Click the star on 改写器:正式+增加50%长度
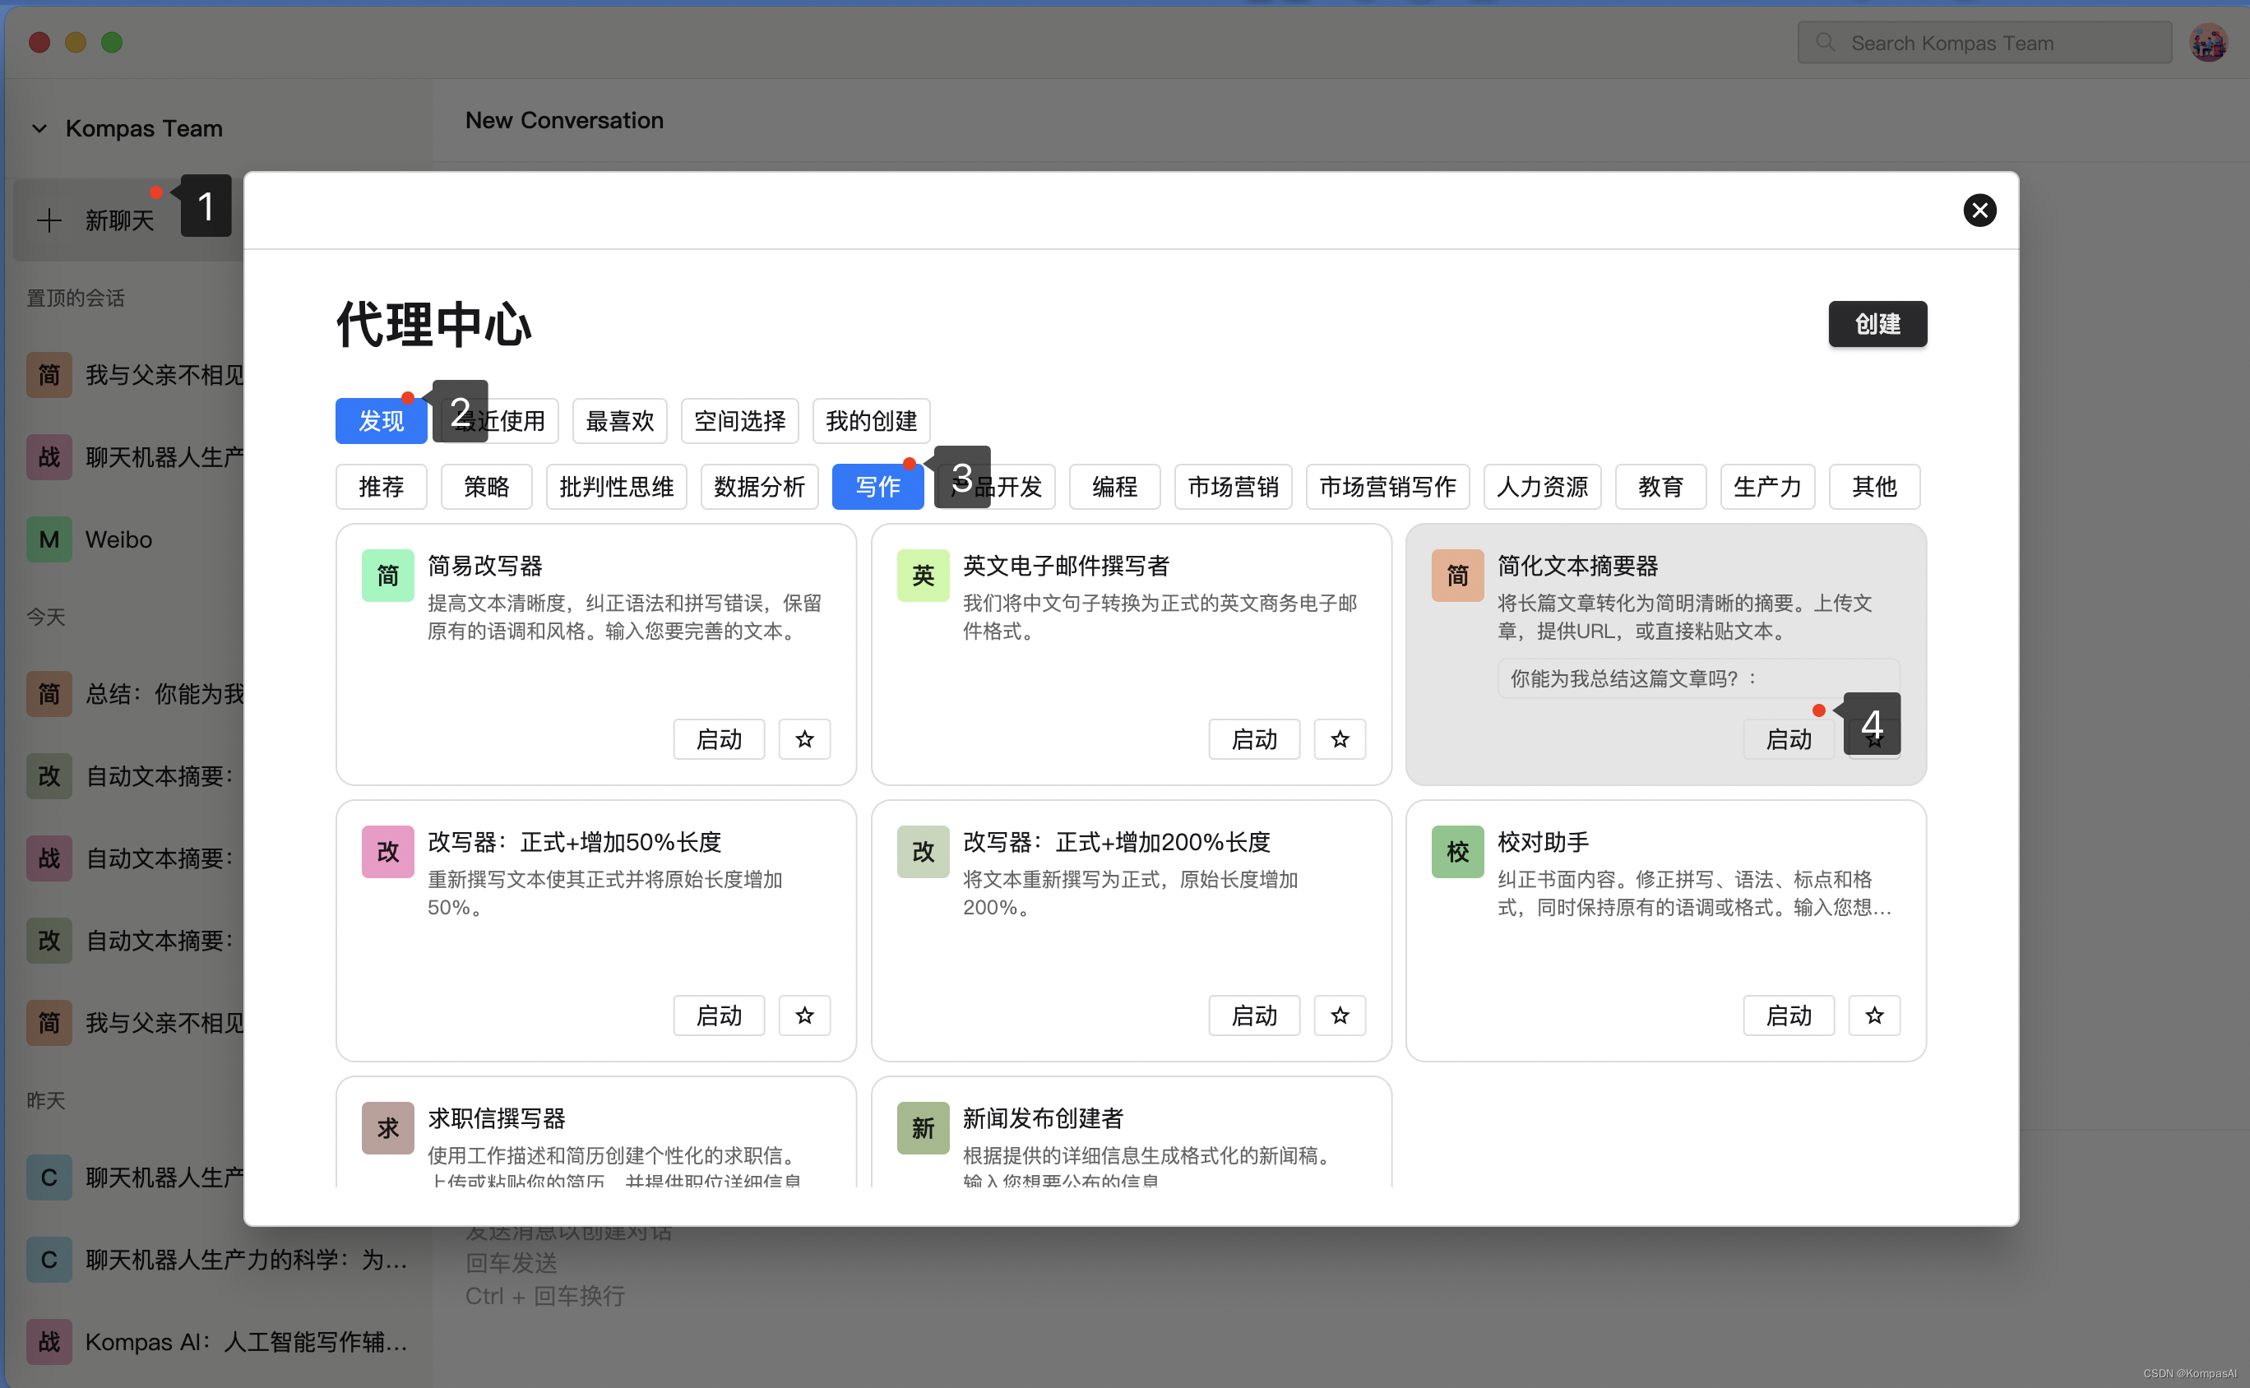The width and height of the screenshot is (2250, 1388). (x=804, y=1016)
